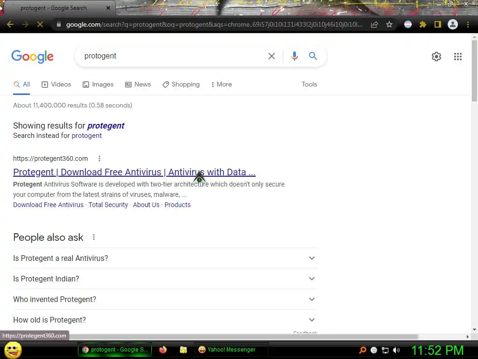Expand 'Who invented Protegent?' question

[x=165, y=299]
